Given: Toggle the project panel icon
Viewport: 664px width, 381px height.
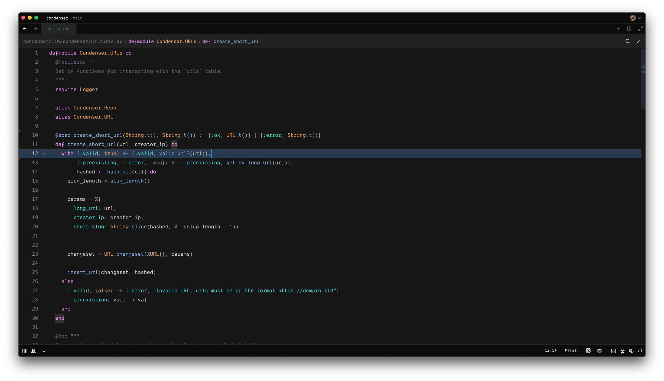Looking at the screenshot, I should point(24,351).
